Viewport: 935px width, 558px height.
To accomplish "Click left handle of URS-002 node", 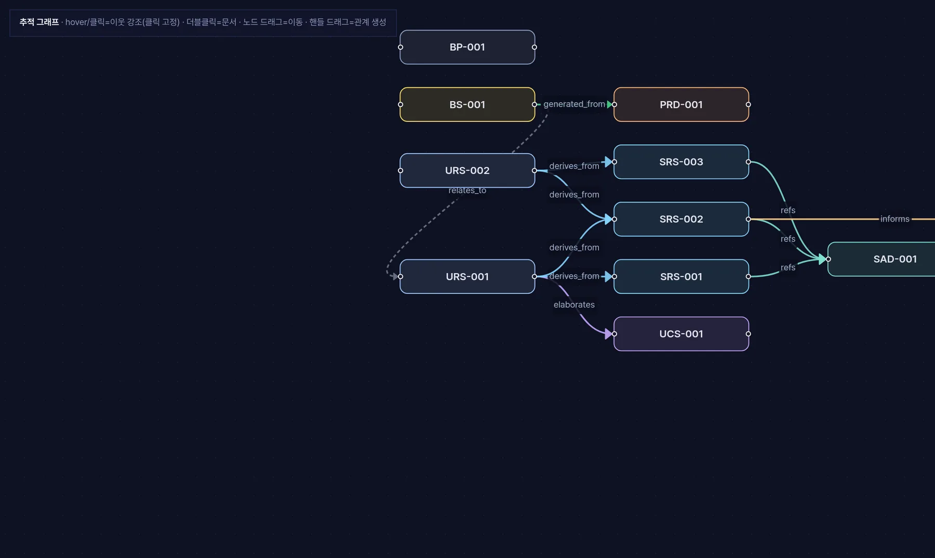I will (x=400, y=170).
